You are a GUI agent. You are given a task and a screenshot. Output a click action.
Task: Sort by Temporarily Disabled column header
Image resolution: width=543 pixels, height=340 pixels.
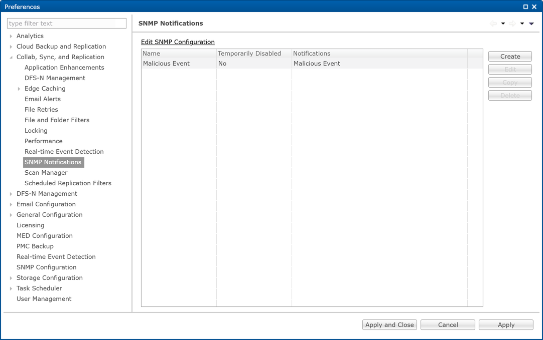[254, 54]
